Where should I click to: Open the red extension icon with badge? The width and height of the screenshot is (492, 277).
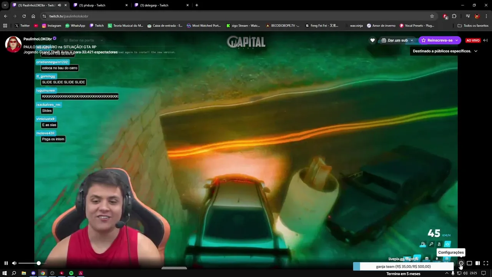point(445,16)
